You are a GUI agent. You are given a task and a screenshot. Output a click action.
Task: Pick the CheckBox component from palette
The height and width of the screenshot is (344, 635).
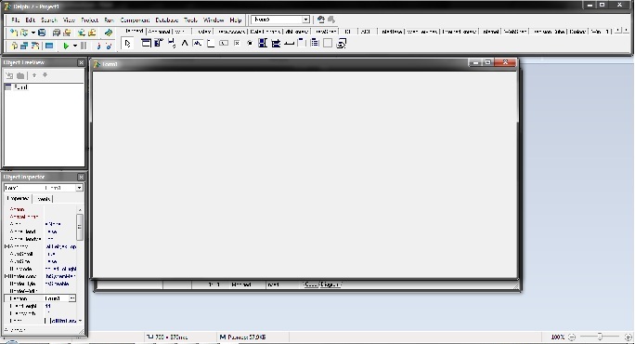click(237, 43)
